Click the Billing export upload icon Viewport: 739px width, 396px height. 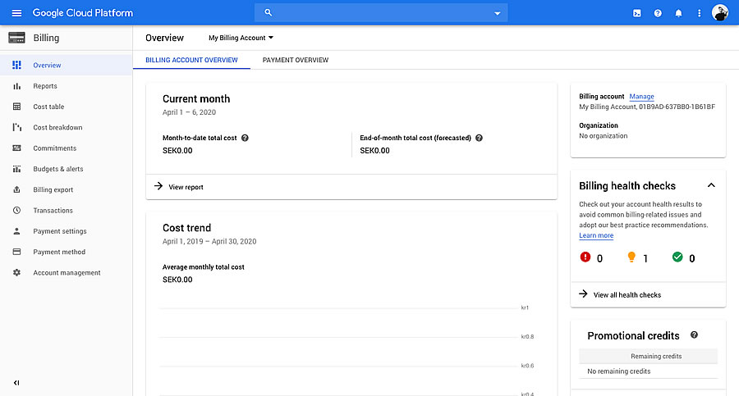(x=16, y=189)
